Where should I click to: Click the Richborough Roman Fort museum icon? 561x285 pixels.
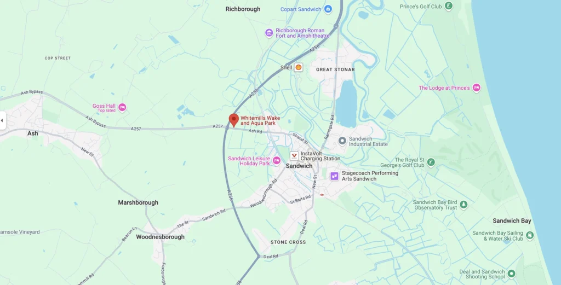pos(269,33)
